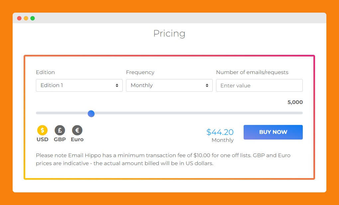Screen dimensions: 339x205
Task: Click the yellow minimize window button
Action: coord(26,18)
